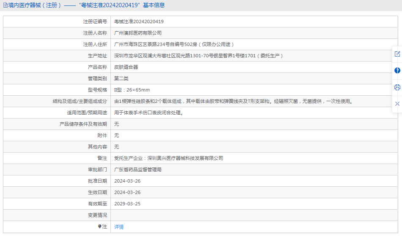This screenshot has width=402, height=237.
Task: Click the 变更情况 row label
Action: [97, 215]
